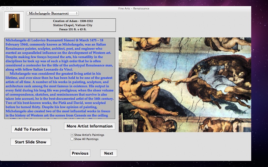Click Add To Favorites button
Screen dimensions: 268x167
(x=31, y=129)
